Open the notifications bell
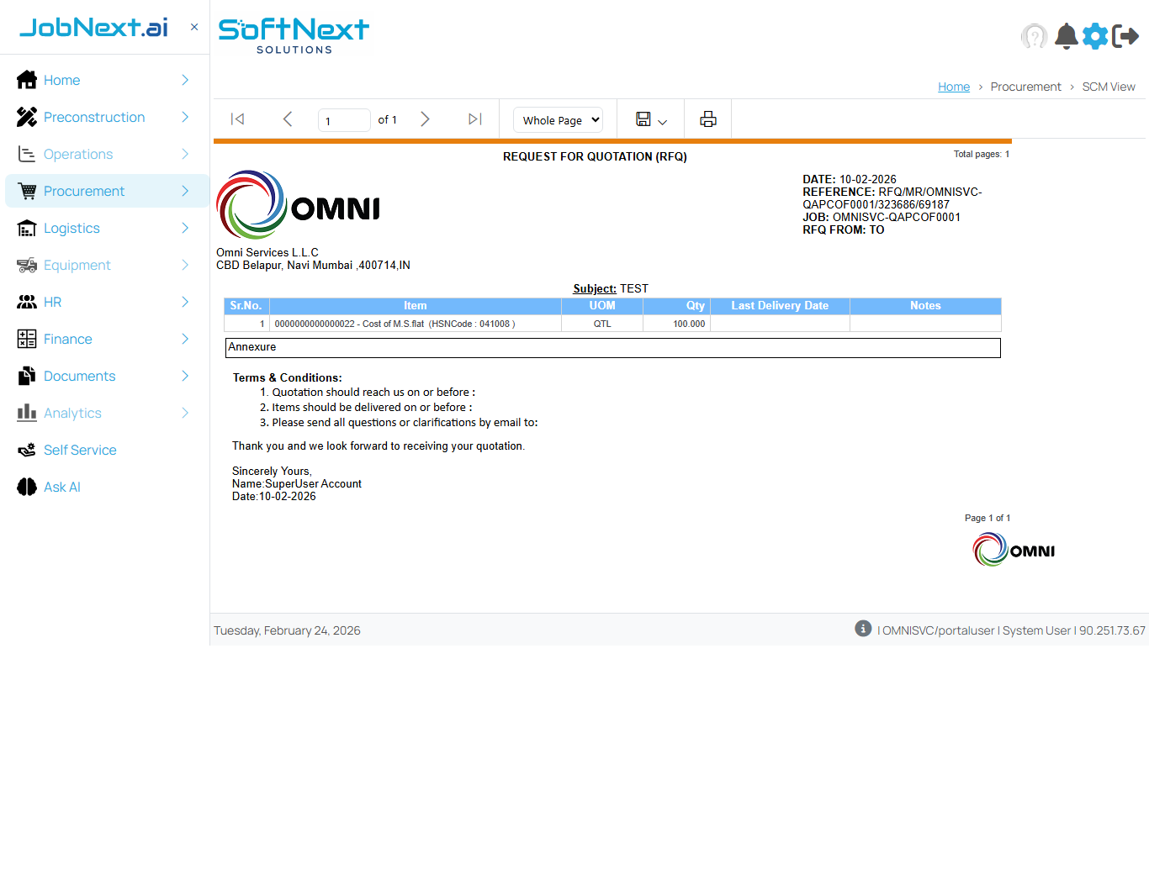Image resolution: width=1149 pixels, height=870 pixels. tap(1066, 35)
